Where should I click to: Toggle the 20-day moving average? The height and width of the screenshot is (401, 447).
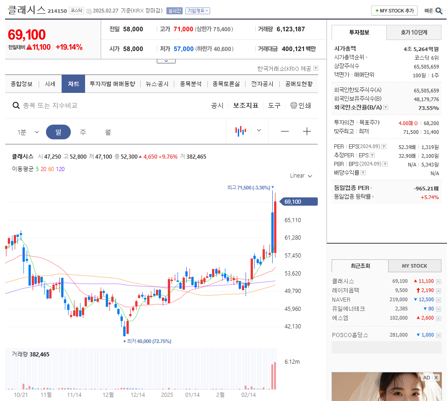coord(43,169)
